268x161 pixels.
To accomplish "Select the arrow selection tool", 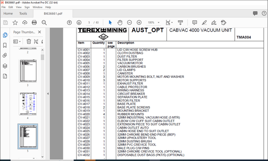I will 110,22.
